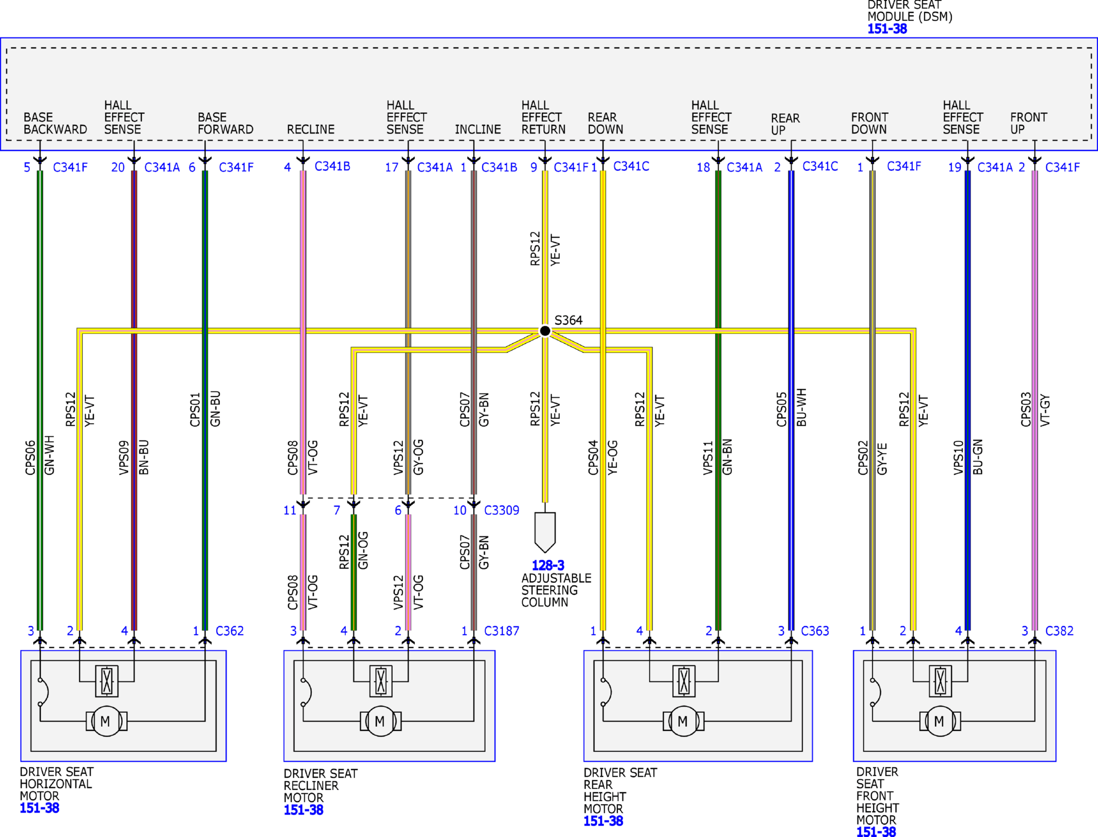Viewport: 1098px width, 837px height.
Task: Click the thermal breaker symbol in the Front Height Motor
Action: tap(875, 692)
